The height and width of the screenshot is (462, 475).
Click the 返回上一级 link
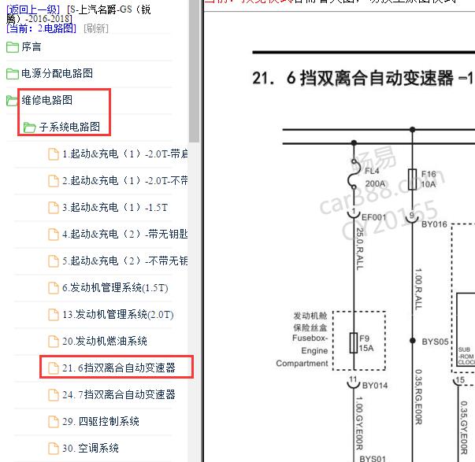[33, 9]
